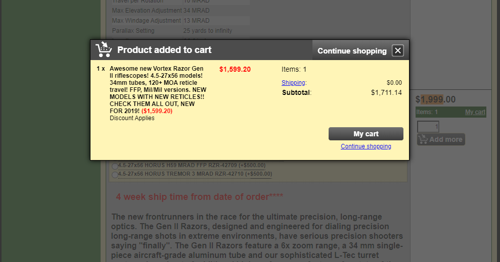Click the red $1,599.20 item price
This screenshot has height=262, width=500.
pyautogui.click(x=235, y=69)
